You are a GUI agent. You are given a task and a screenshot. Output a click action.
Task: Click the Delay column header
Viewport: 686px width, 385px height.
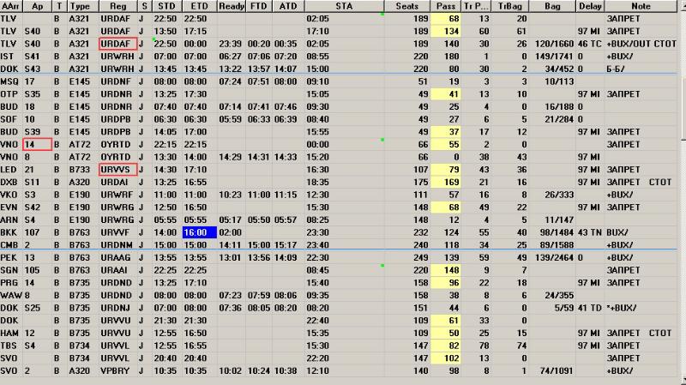tap(590, 6)
